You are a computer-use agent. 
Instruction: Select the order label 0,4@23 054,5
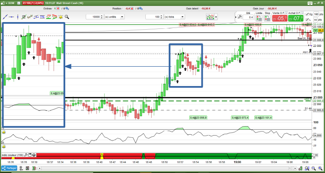188,25
